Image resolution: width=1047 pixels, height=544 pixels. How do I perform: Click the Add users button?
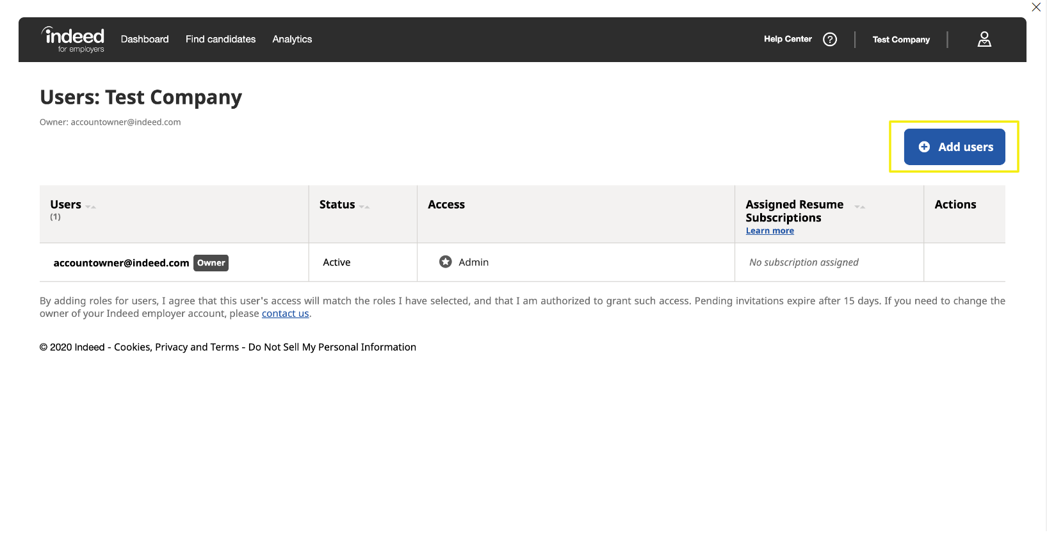tap(954, 147)
